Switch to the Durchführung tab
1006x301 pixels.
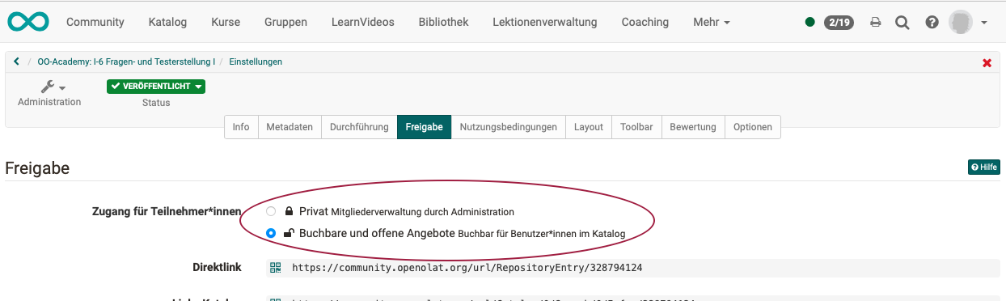click(x=359, y=127)
